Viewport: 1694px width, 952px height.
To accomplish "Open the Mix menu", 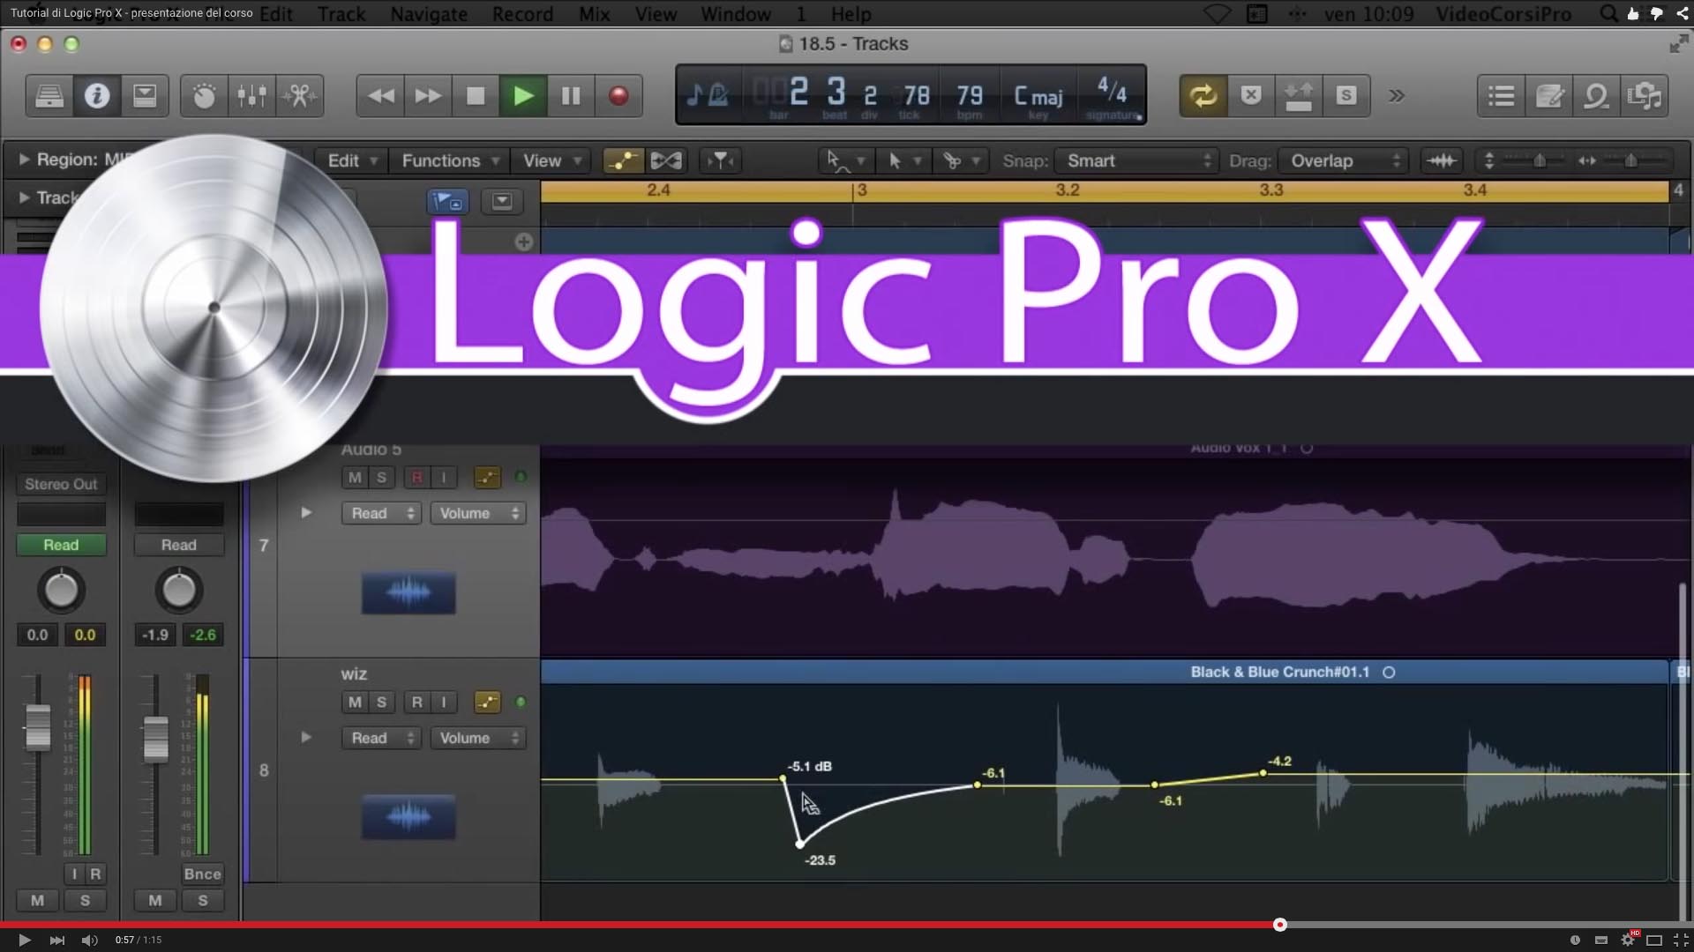I will coord(595,14).
